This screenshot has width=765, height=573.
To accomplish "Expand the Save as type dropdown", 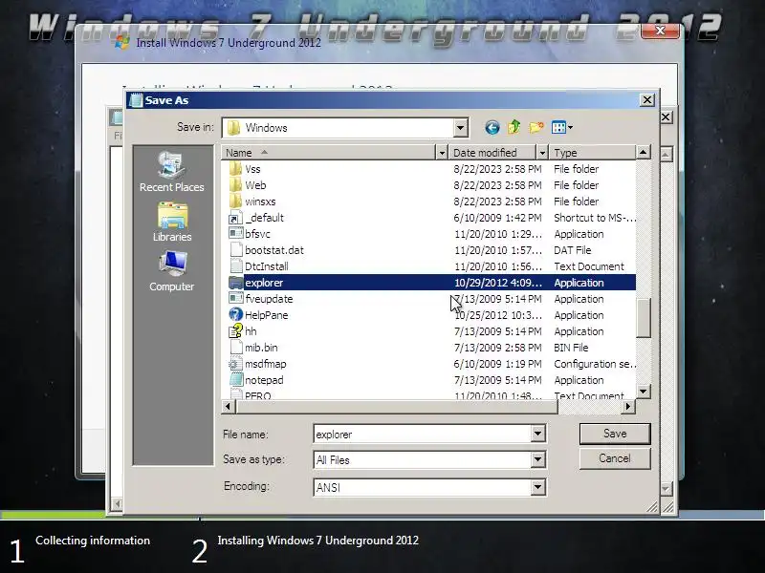I will tap(537, 459).
